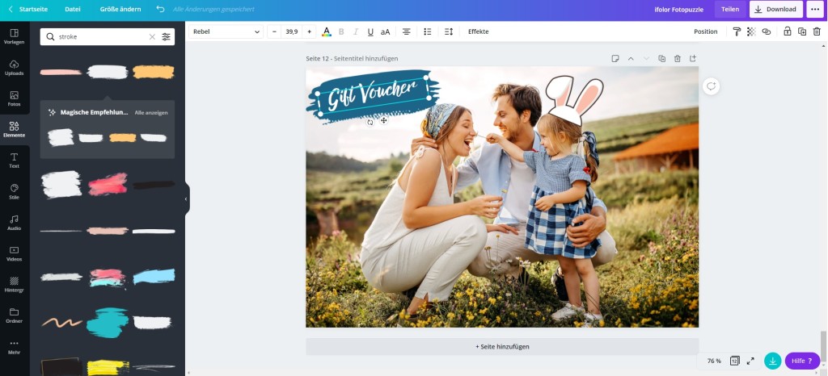Open the text color picker
This screenshot has width=828, height=376.
[x=327, y=31]
